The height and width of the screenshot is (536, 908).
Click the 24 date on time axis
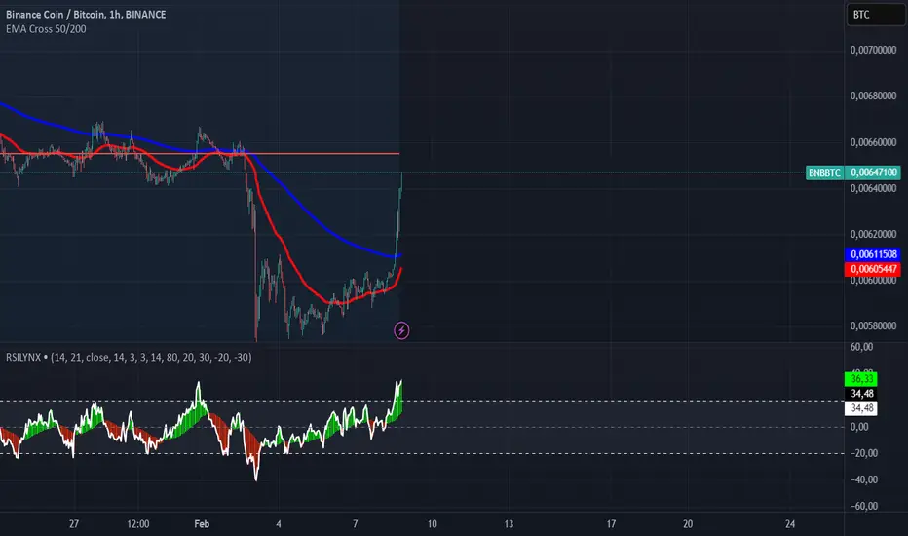[790, 524]
